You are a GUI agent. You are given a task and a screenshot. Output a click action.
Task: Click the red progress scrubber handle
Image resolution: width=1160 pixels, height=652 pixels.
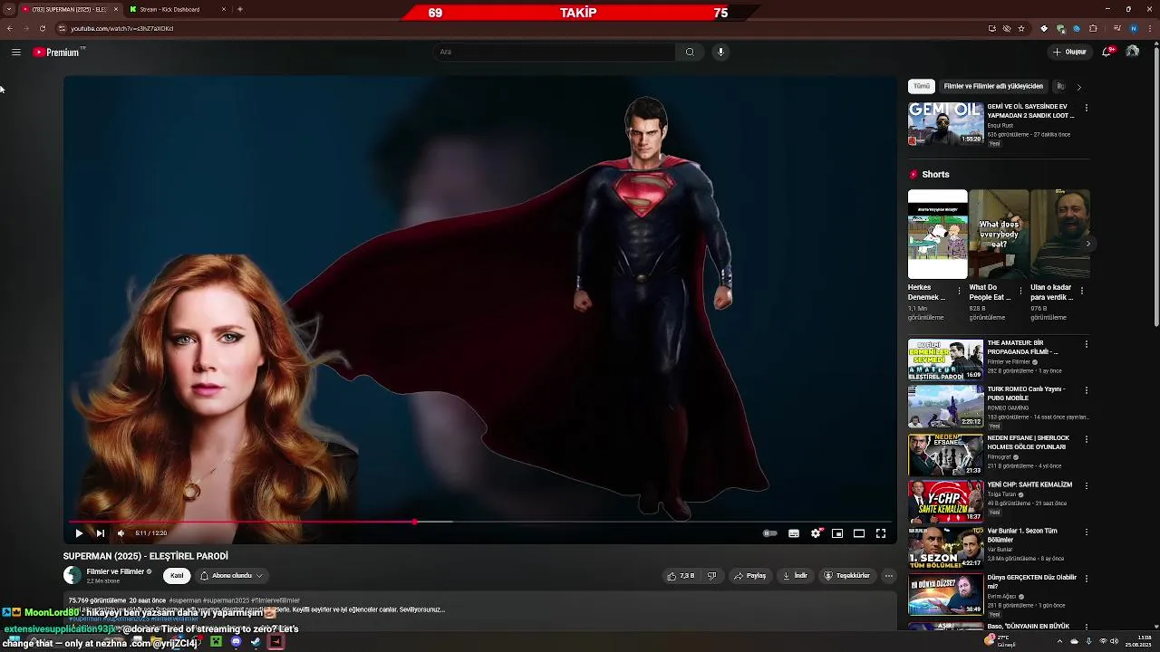415,522
